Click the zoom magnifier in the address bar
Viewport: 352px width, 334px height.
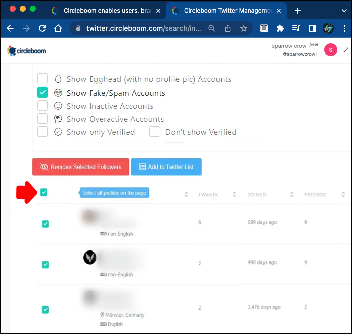(212, 28)
